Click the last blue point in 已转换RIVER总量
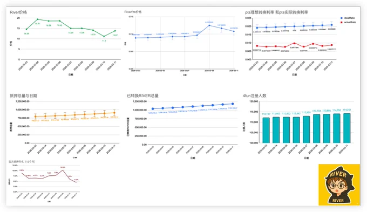The image size is (367, 212). 233,104
